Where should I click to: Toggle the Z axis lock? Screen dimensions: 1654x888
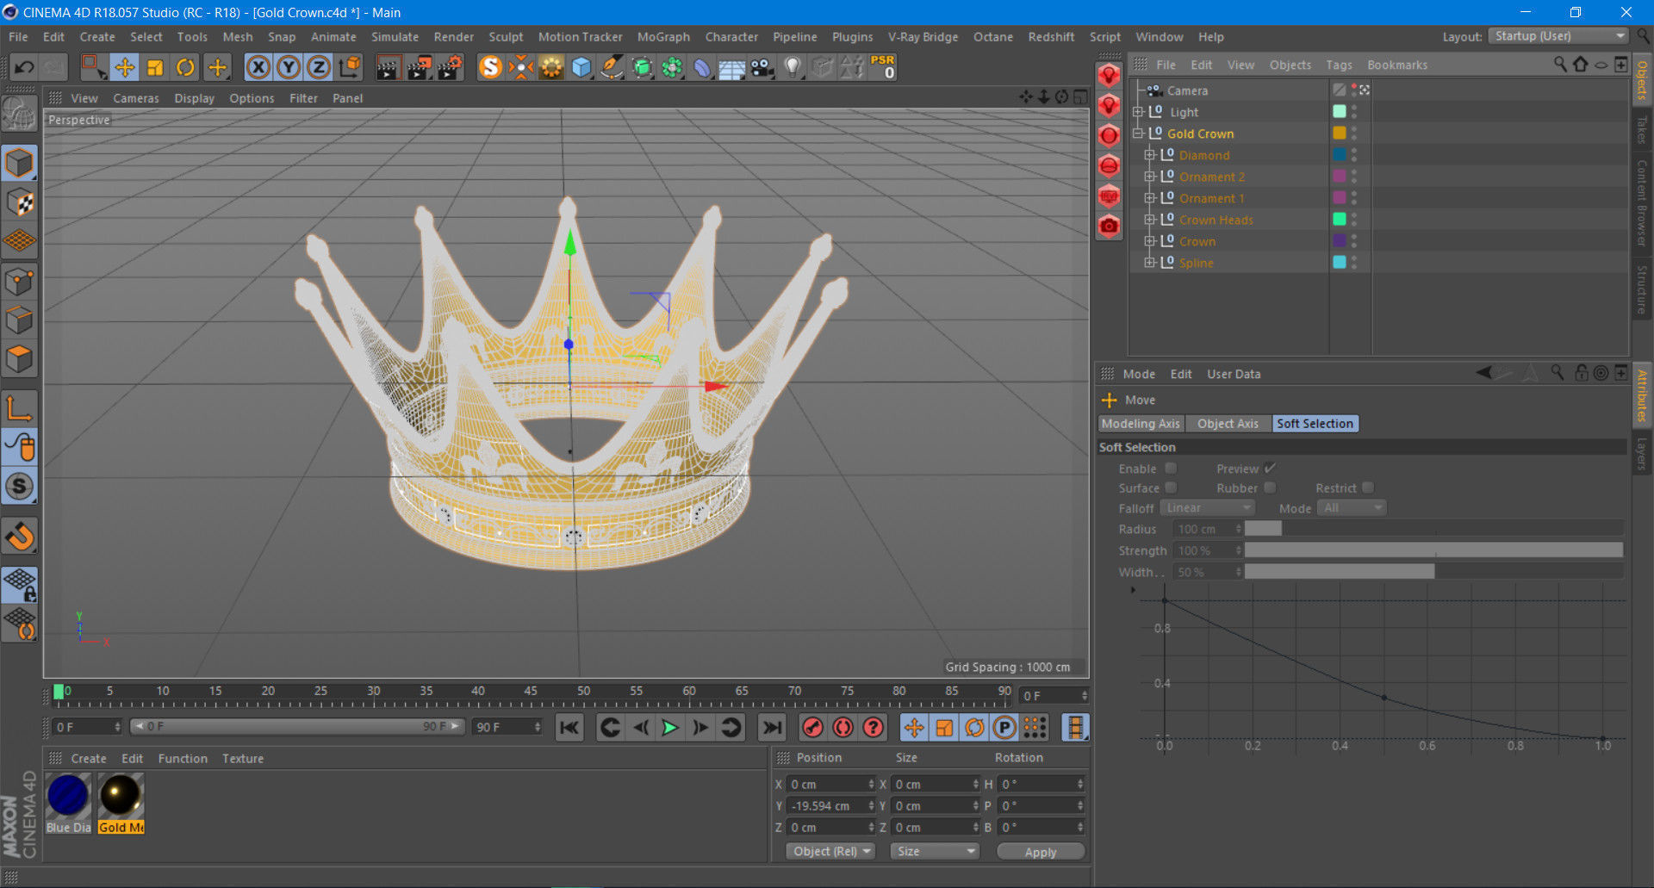click(x=319, y=67)
